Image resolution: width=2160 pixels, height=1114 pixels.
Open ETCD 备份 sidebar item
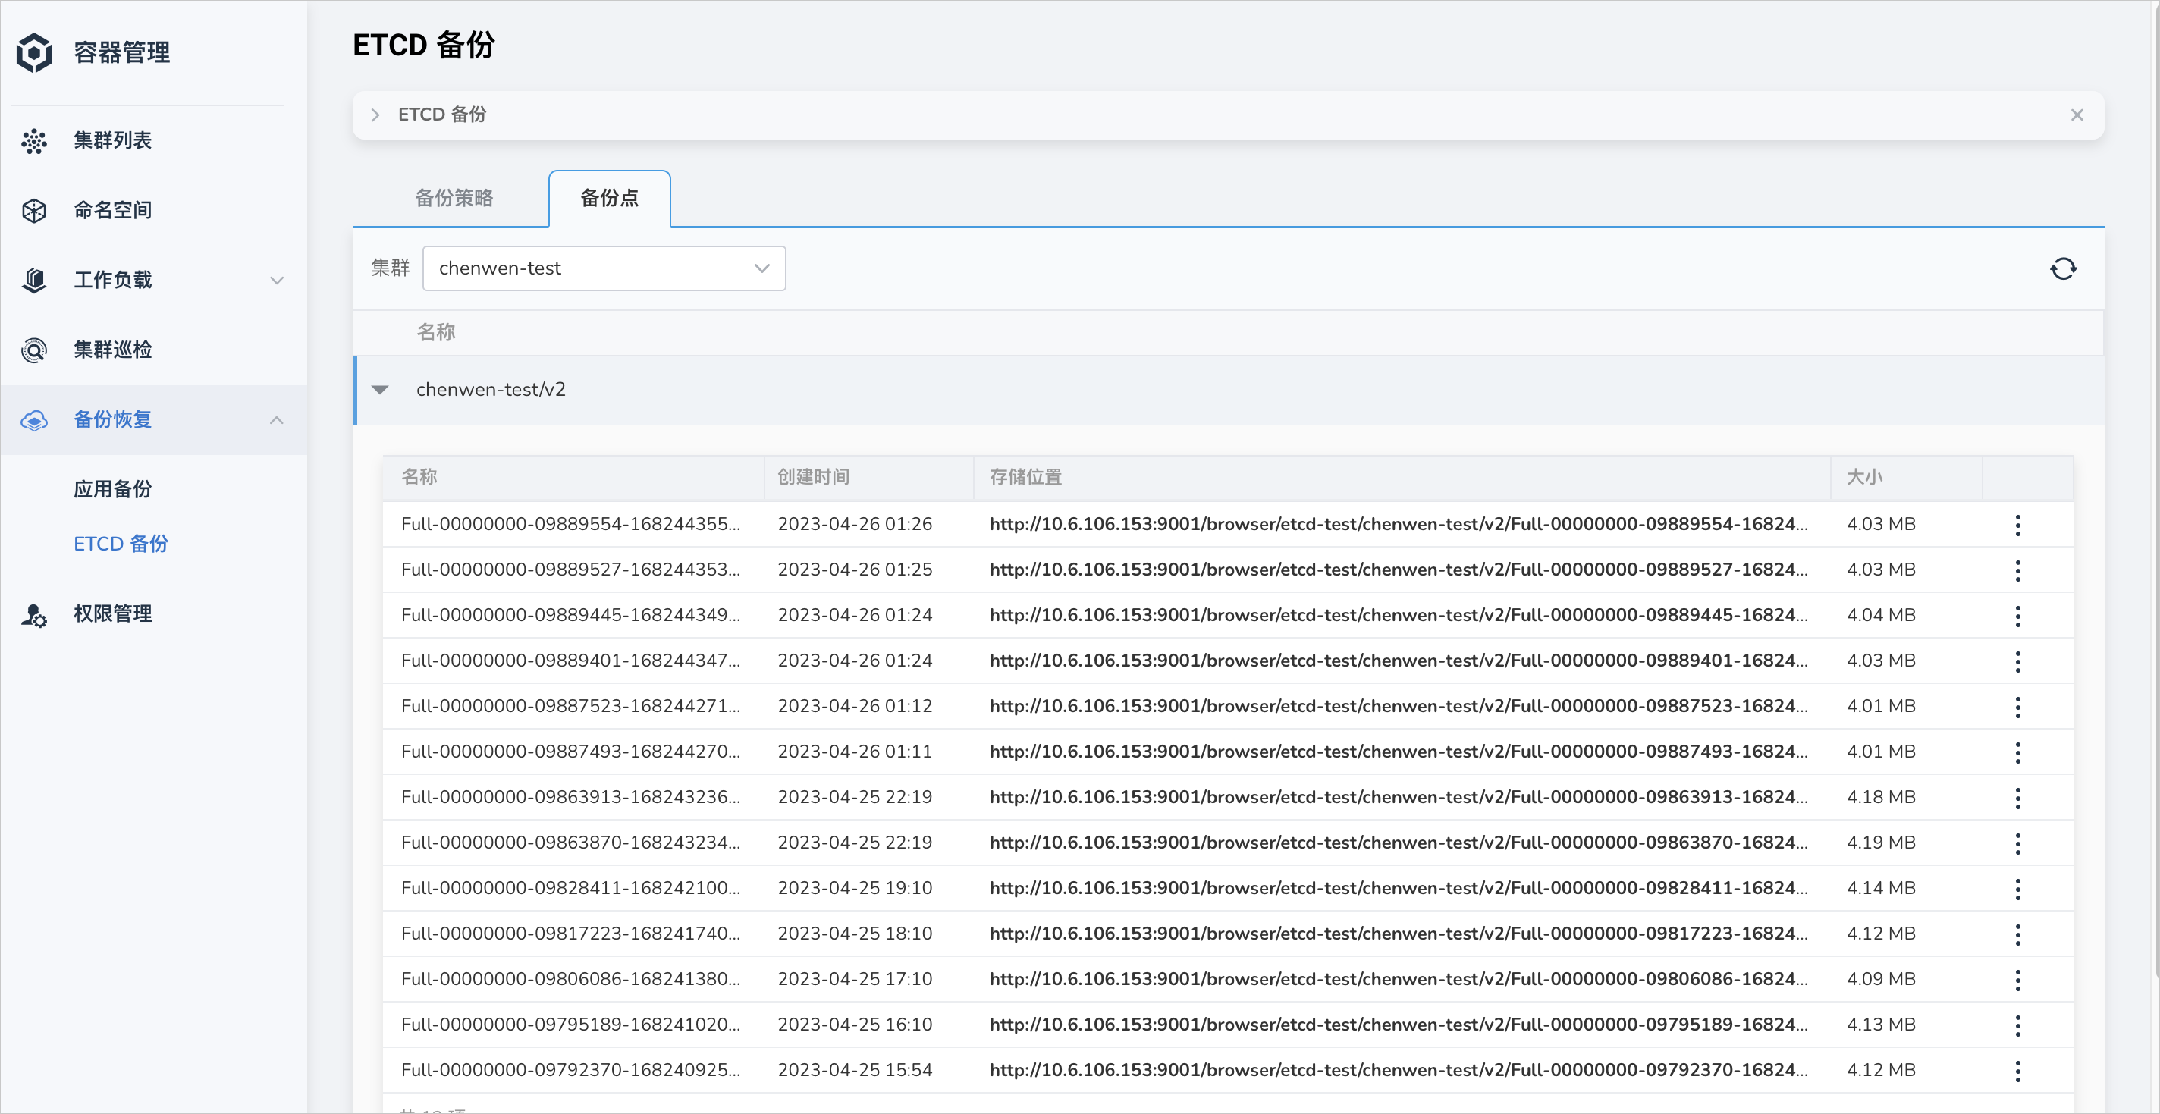(x=121, y=543)
